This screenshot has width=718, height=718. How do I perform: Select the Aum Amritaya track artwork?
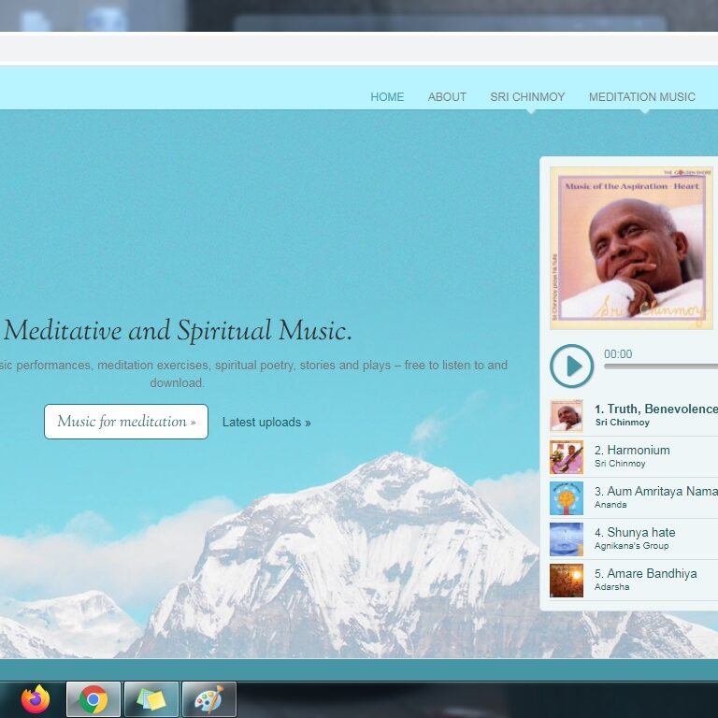pyautogui.click(x=566, y=498)
